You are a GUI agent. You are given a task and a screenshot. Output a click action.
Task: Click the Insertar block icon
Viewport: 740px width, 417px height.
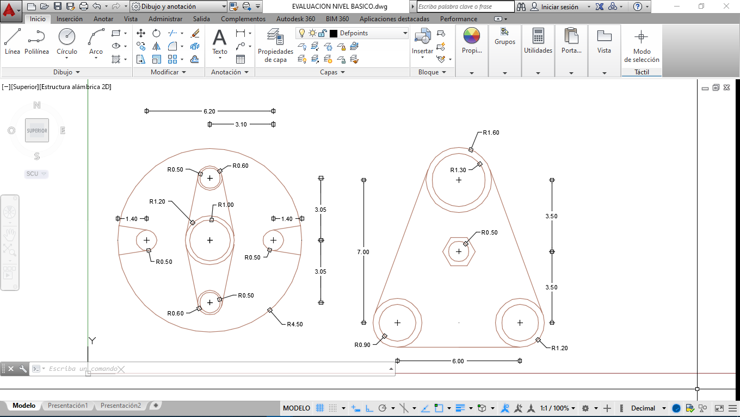click(422, 42)
